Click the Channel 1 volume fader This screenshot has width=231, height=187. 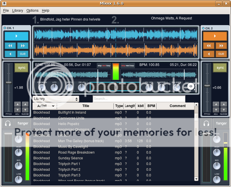[x=8, y=134]
